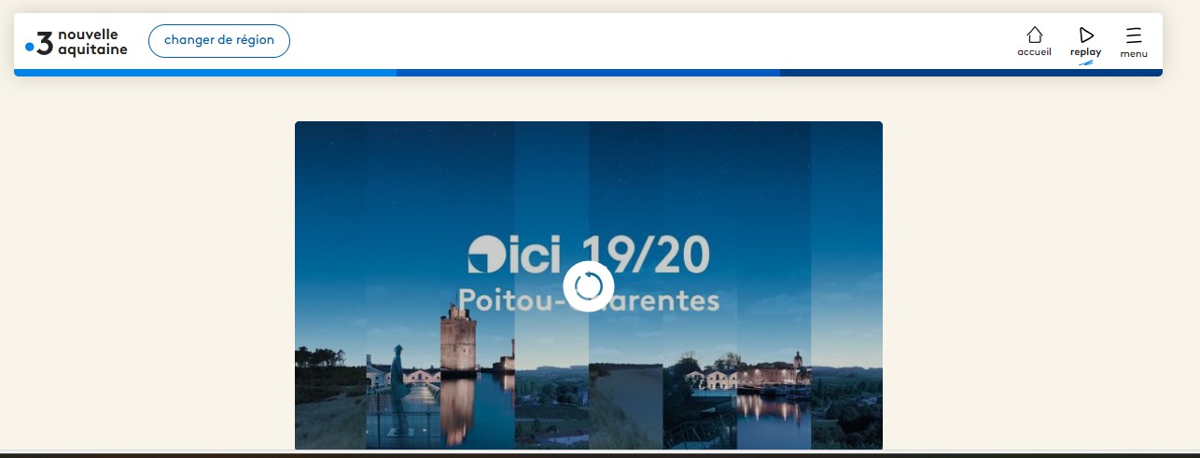Click the statue silhouette in video thumbnail
The height and width of the screenshot is (458, 1200).
pyautogui.click(x=398, y=382)
